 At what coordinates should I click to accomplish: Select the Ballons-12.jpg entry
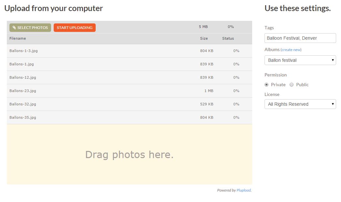point(23,77)
